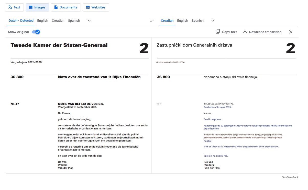Choose English as source language

click(x=43, y=21)
